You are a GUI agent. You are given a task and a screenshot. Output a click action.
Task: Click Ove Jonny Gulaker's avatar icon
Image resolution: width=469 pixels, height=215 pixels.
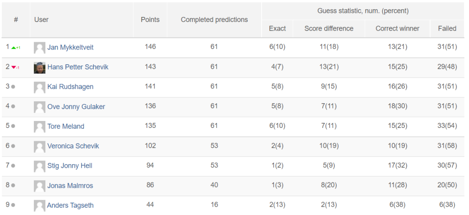pyautogui.click(x=39, y=107)
